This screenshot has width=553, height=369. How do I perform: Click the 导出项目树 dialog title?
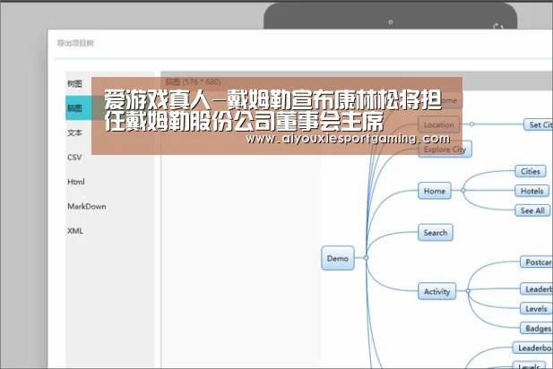[x=75, y=43]
